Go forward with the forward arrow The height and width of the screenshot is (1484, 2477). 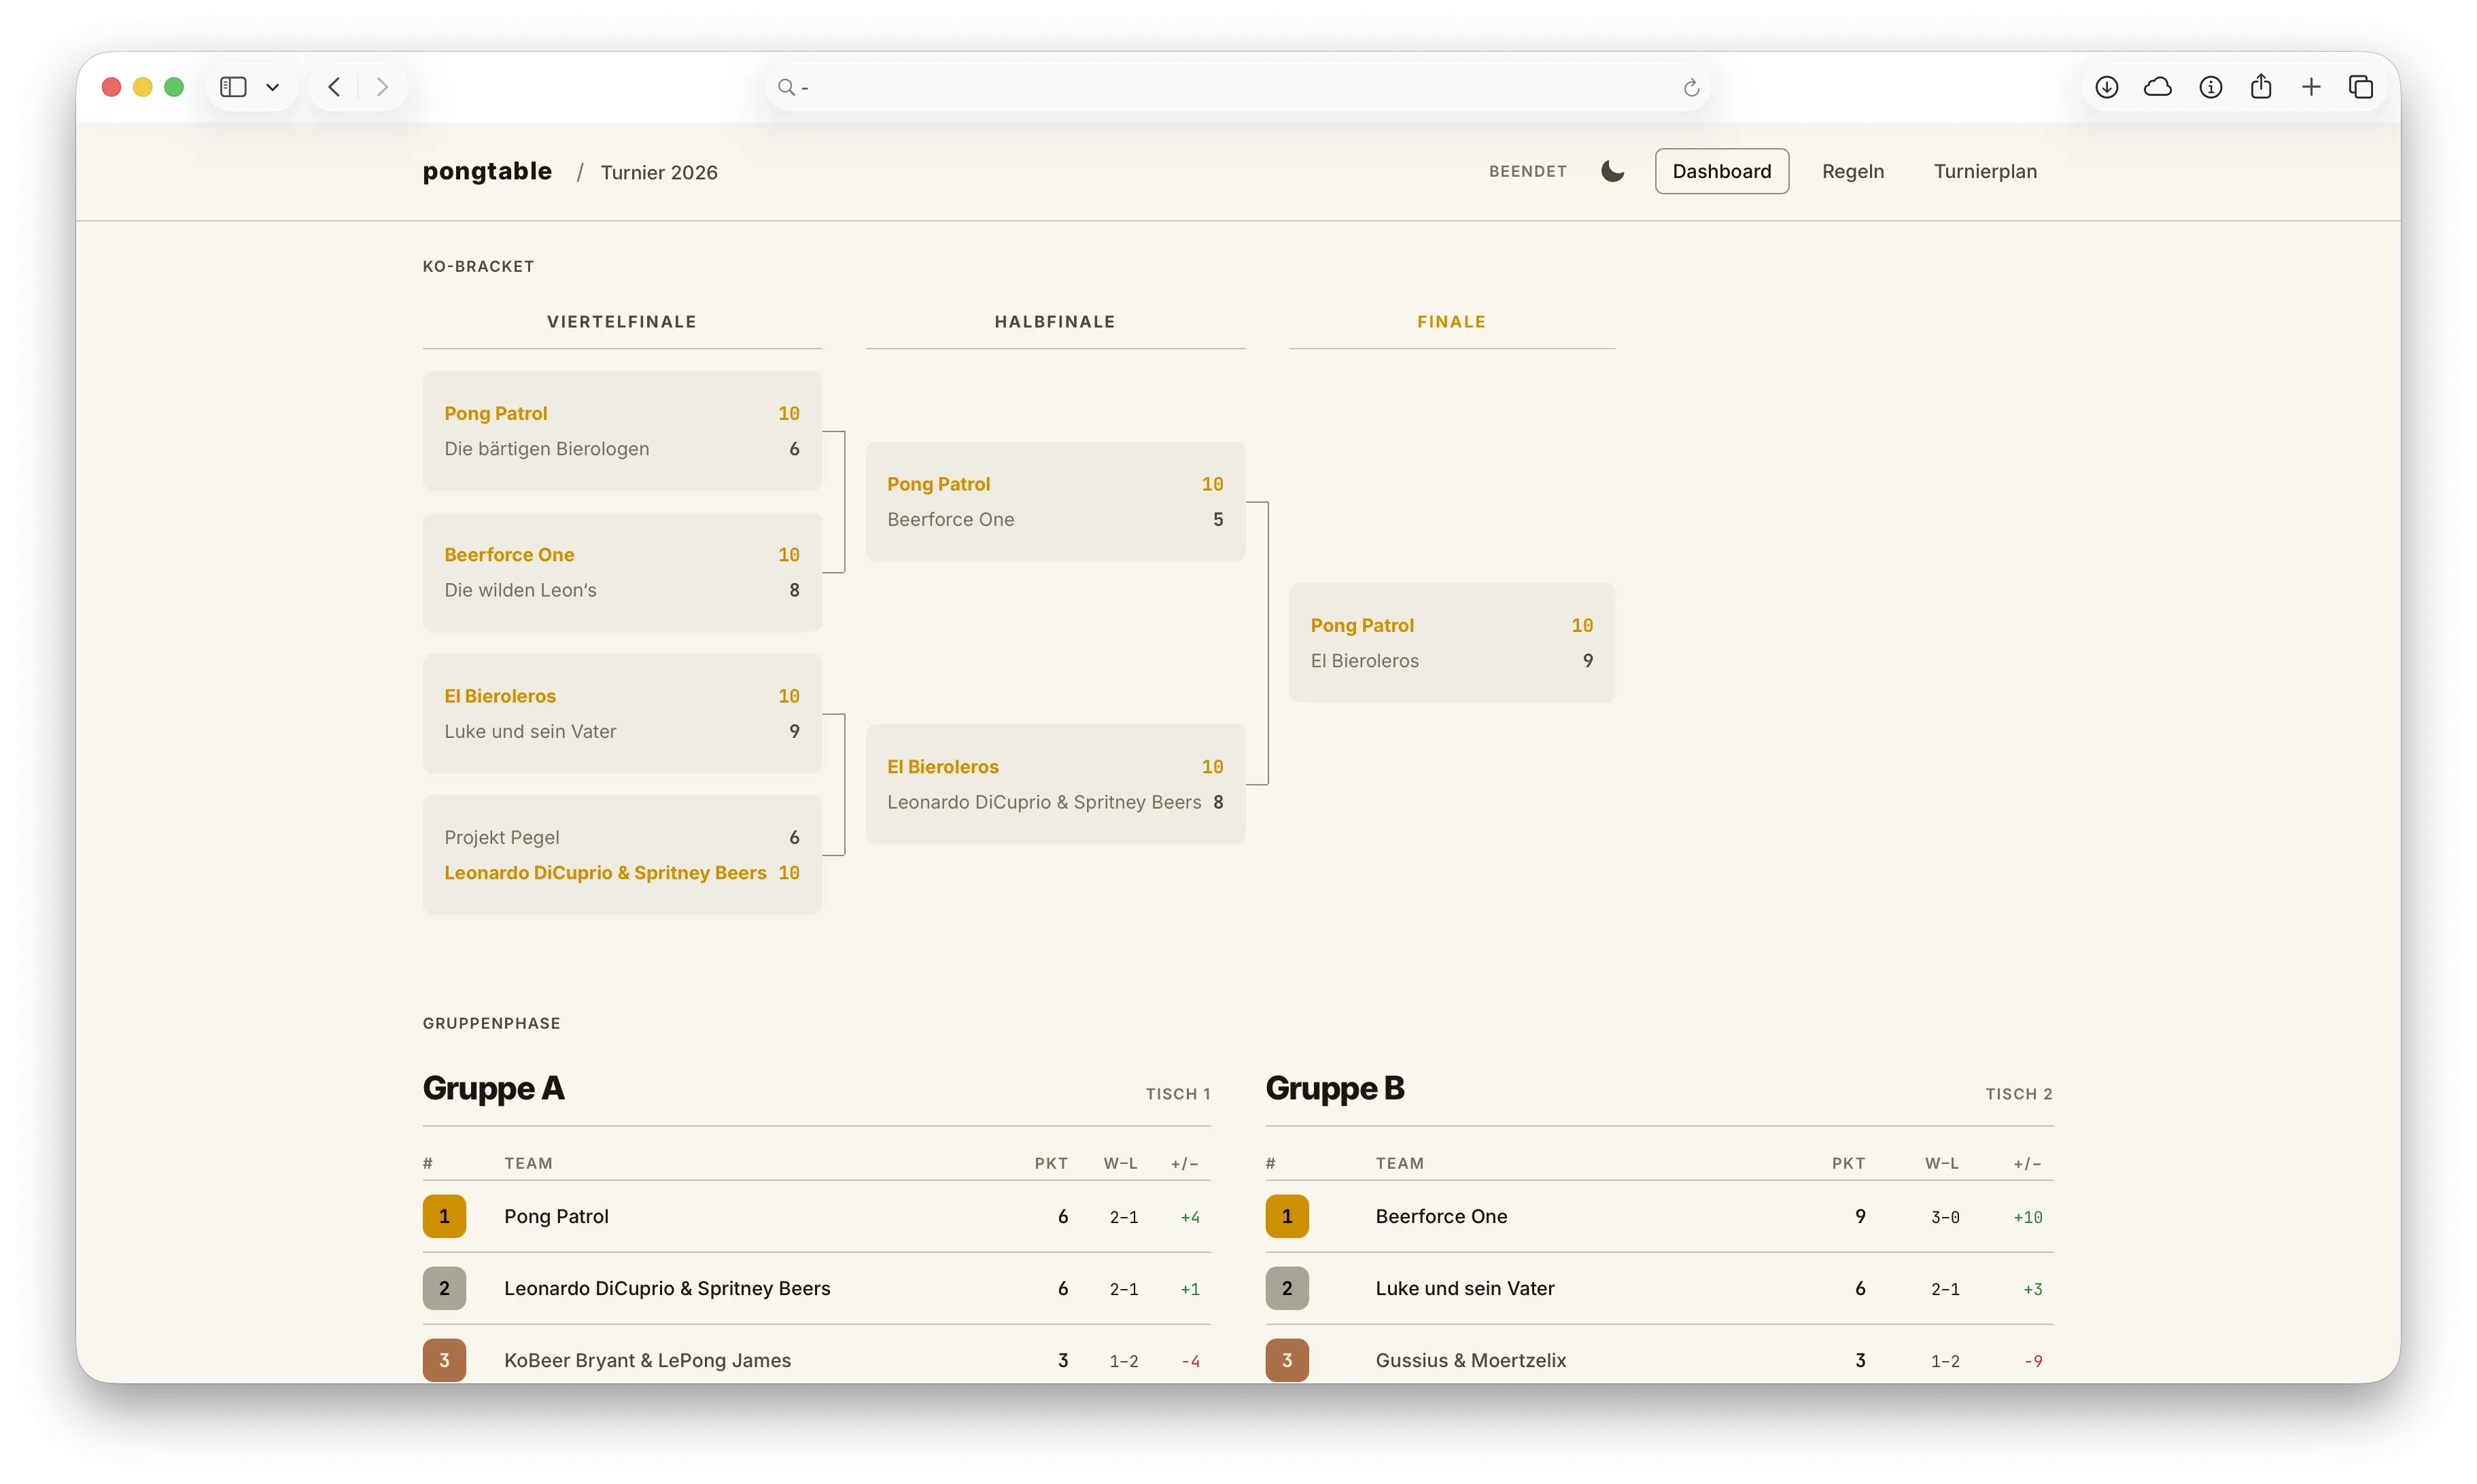coord(382,87)
